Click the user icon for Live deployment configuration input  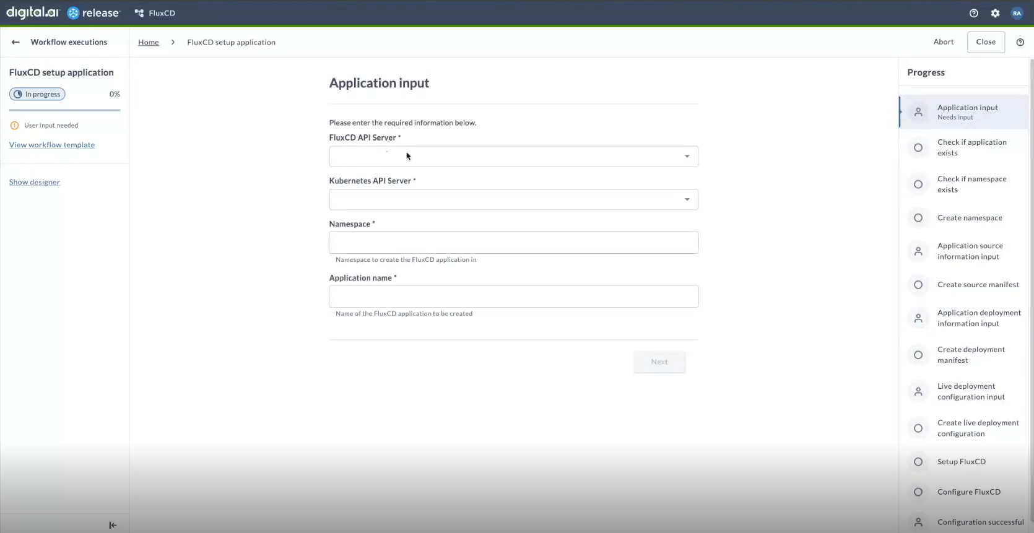(918, 391)
